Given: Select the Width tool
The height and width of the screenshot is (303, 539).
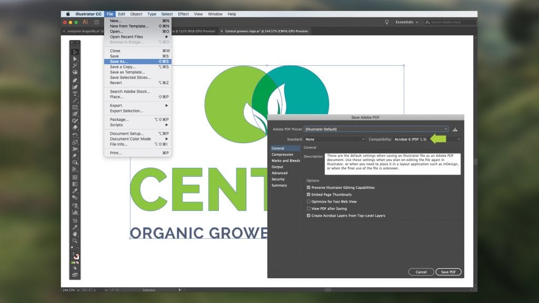Looking at the screenshot, I should (x=75, y=149).
